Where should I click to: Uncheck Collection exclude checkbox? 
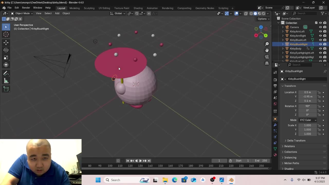(x=316, y=23)
